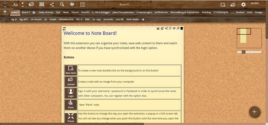Click the plus/minus zoom icon
This screenshot has height=125, width=268.
click(23, 5)
